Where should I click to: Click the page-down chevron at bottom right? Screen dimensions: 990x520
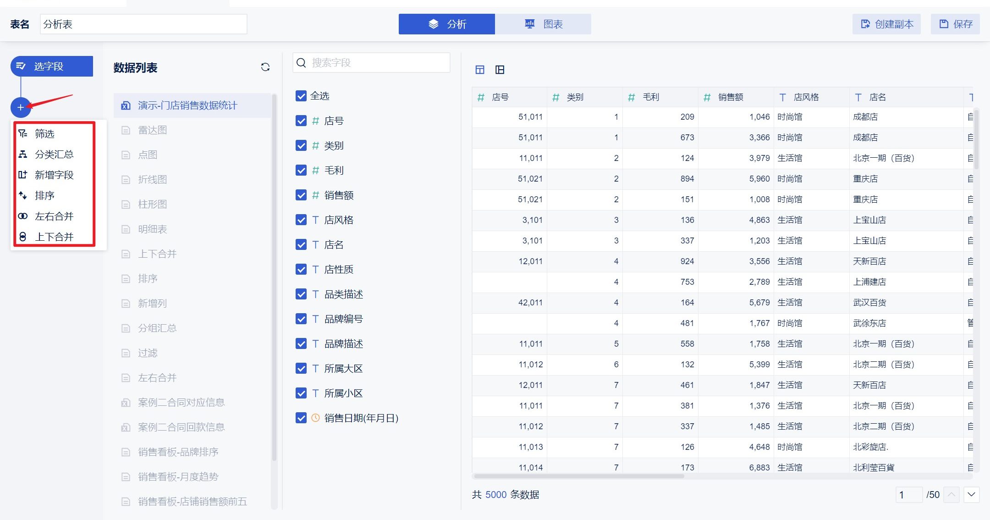click(x=971, y=495)
